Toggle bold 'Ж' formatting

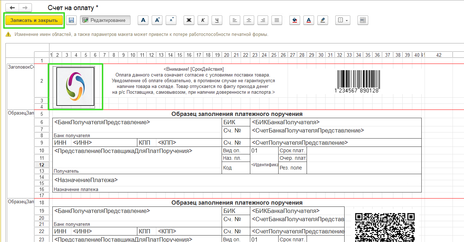tap(189, 20)
